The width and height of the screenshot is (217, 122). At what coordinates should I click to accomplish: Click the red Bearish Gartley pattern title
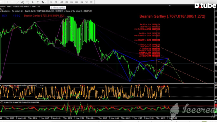click(172, 16)
